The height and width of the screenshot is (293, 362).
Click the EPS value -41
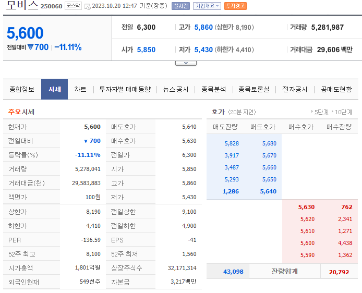[192, 240]
